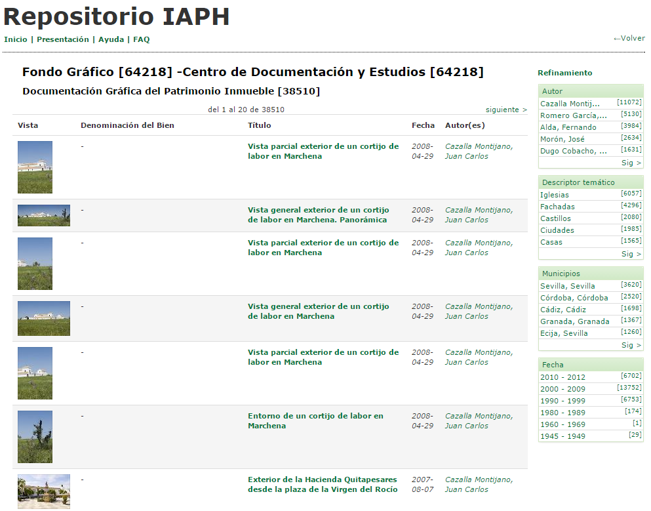Open title 'Vista general exterior... Panorámica'
The image size is (651, 511).
coord(317,215)
